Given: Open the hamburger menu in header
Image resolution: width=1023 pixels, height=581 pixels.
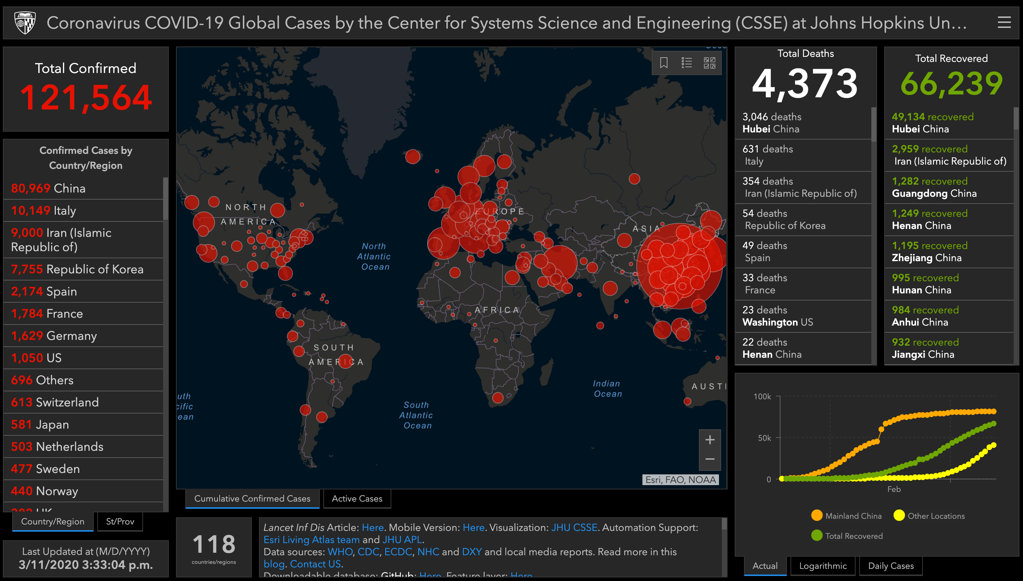Looking at the screenshot, I should (1004, 22).
